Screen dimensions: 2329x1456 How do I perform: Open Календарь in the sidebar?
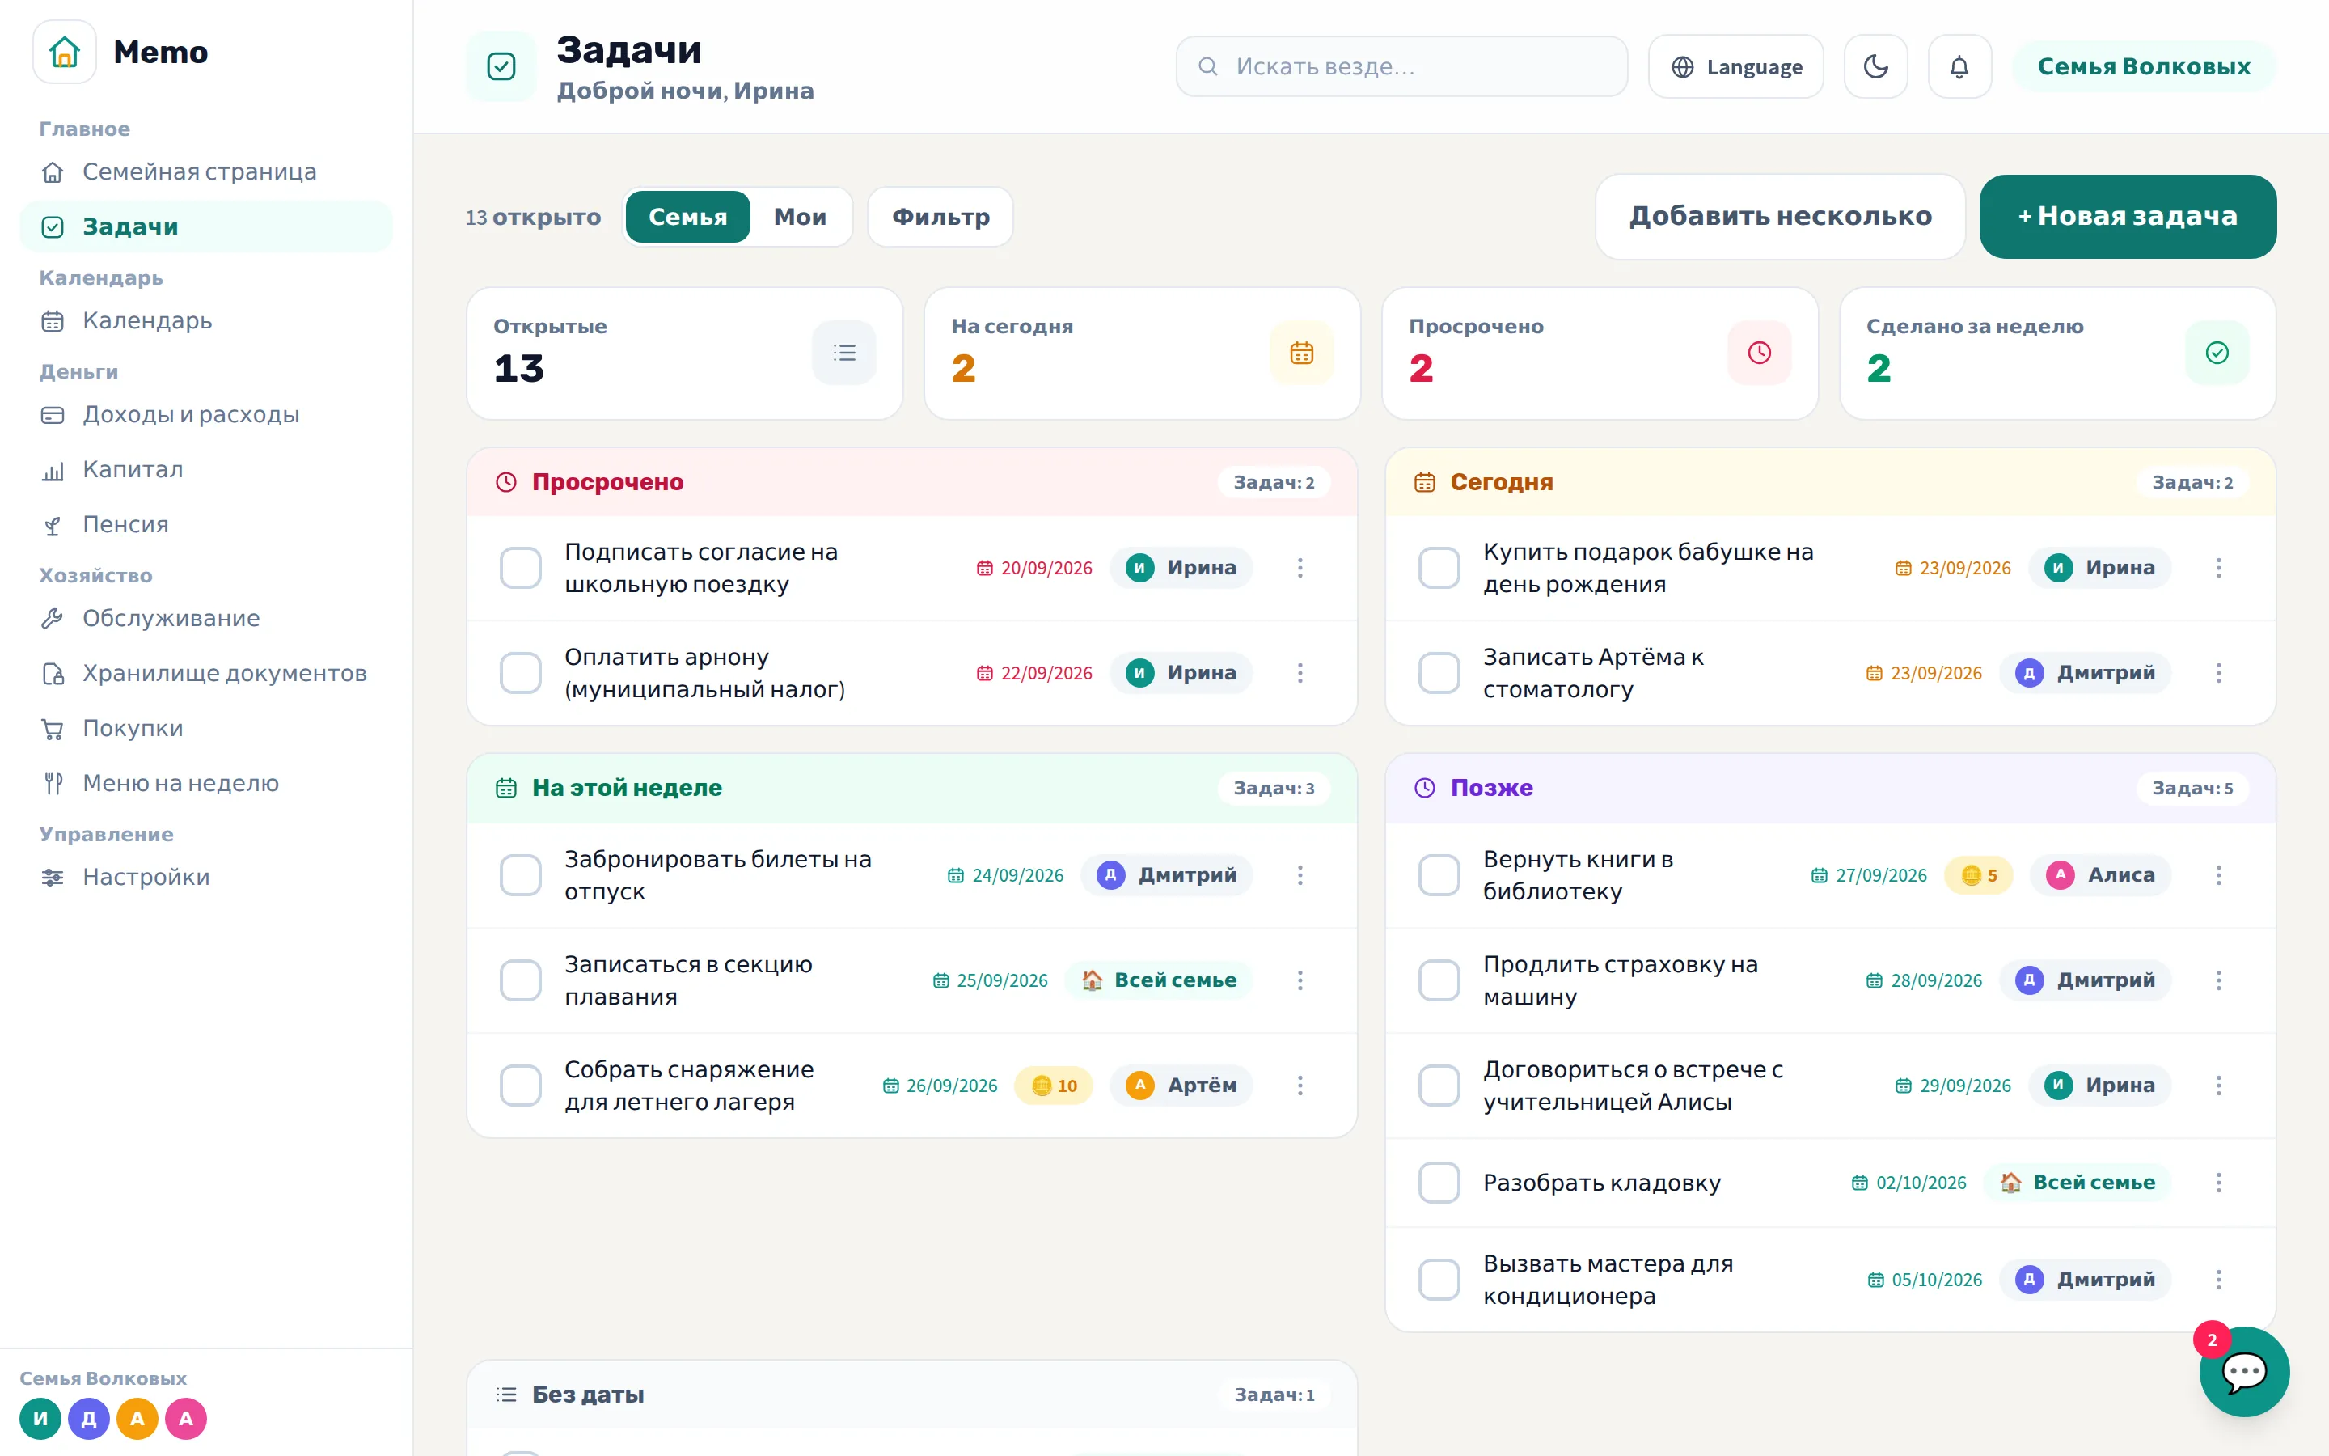[x=206, y=320]
